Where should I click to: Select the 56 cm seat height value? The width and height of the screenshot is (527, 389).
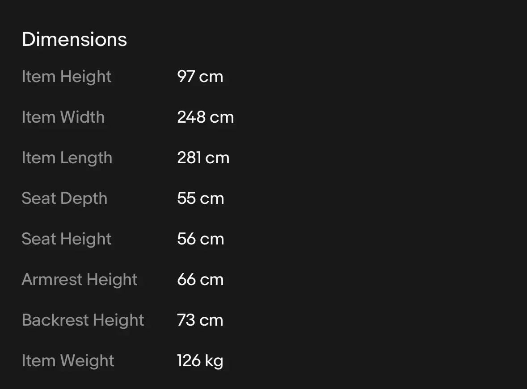pos(200,239)
